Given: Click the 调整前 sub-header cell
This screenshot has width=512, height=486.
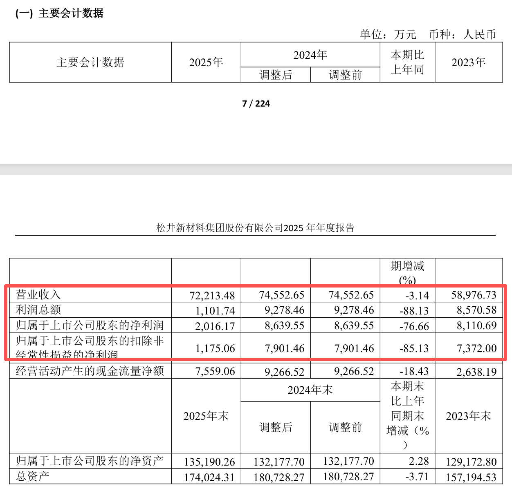Looking at the screenshot, I should pyautogui.click(x=344, y=75).
